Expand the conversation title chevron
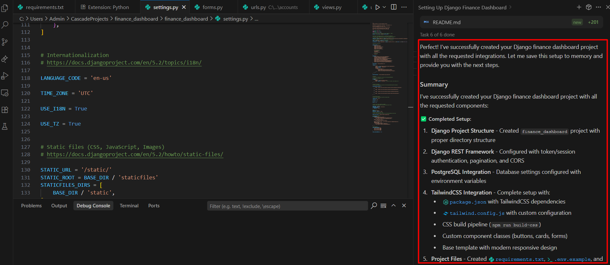The width and height of the screenshot is (610, 265). 510,7
